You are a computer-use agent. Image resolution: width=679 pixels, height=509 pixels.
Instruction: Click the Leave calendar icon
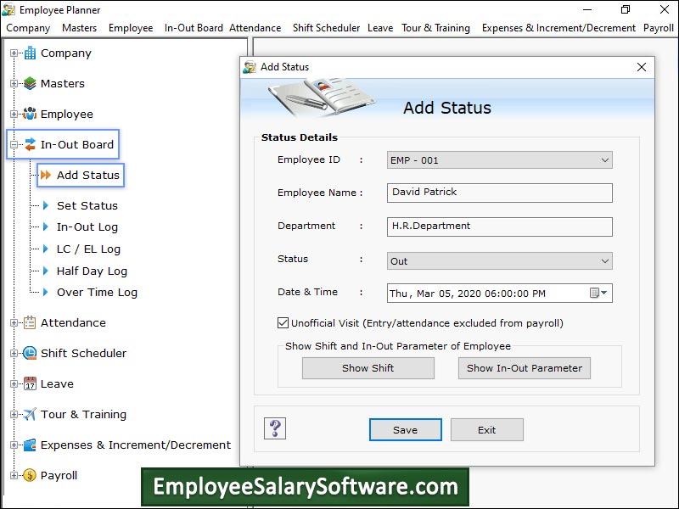click(x=30, y=384)
